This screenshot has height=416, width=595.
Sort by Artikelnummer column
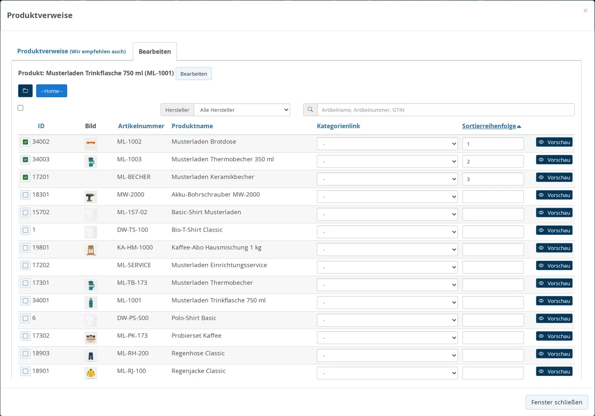point(141,126)
